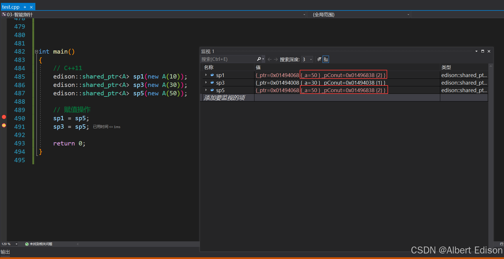This screenshot has width=504, height=259.
Task: Maximize the Watch 1 panel
Action: tap(483, 51)
